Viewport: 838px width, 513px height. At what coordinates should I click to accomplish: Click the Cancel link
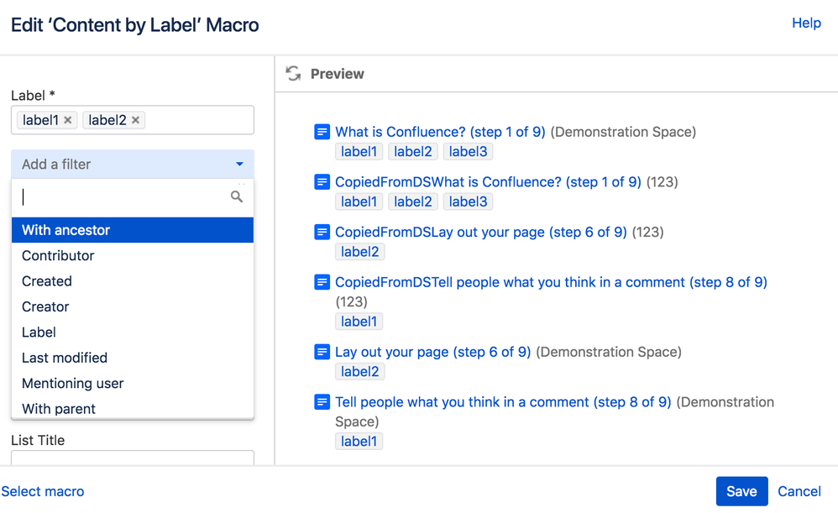[x=799, y=491]
